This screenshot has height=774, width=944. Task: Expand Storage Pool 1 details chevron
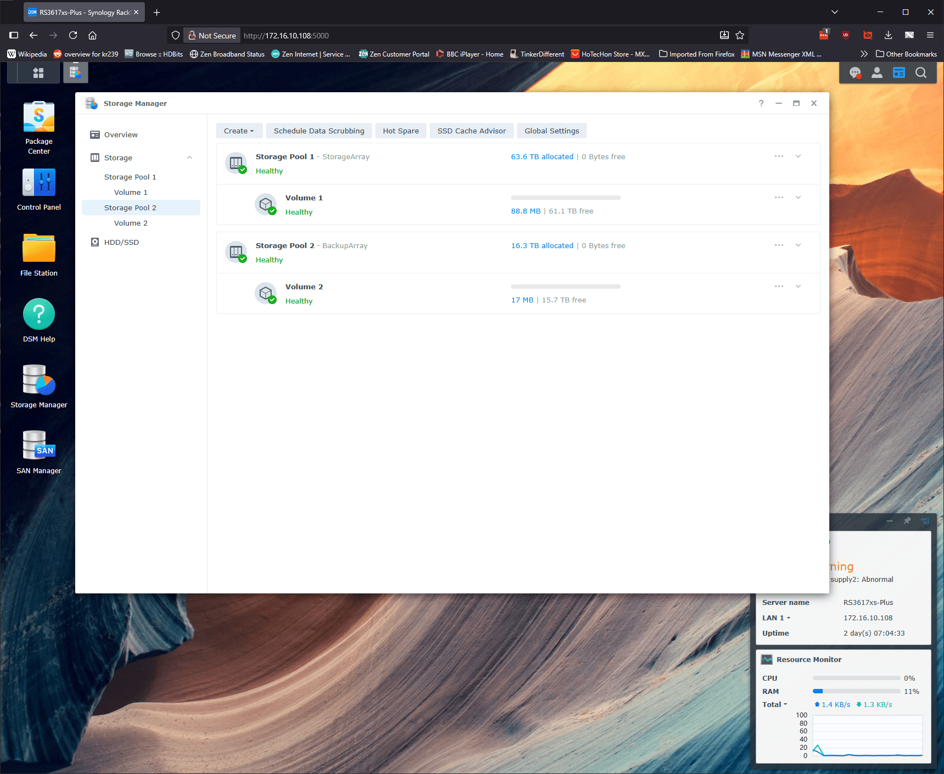798,156
